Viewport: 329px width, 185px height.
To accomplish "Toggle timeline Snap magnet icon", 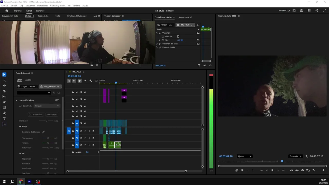I will pyautogui.click(x=74, y=81).
